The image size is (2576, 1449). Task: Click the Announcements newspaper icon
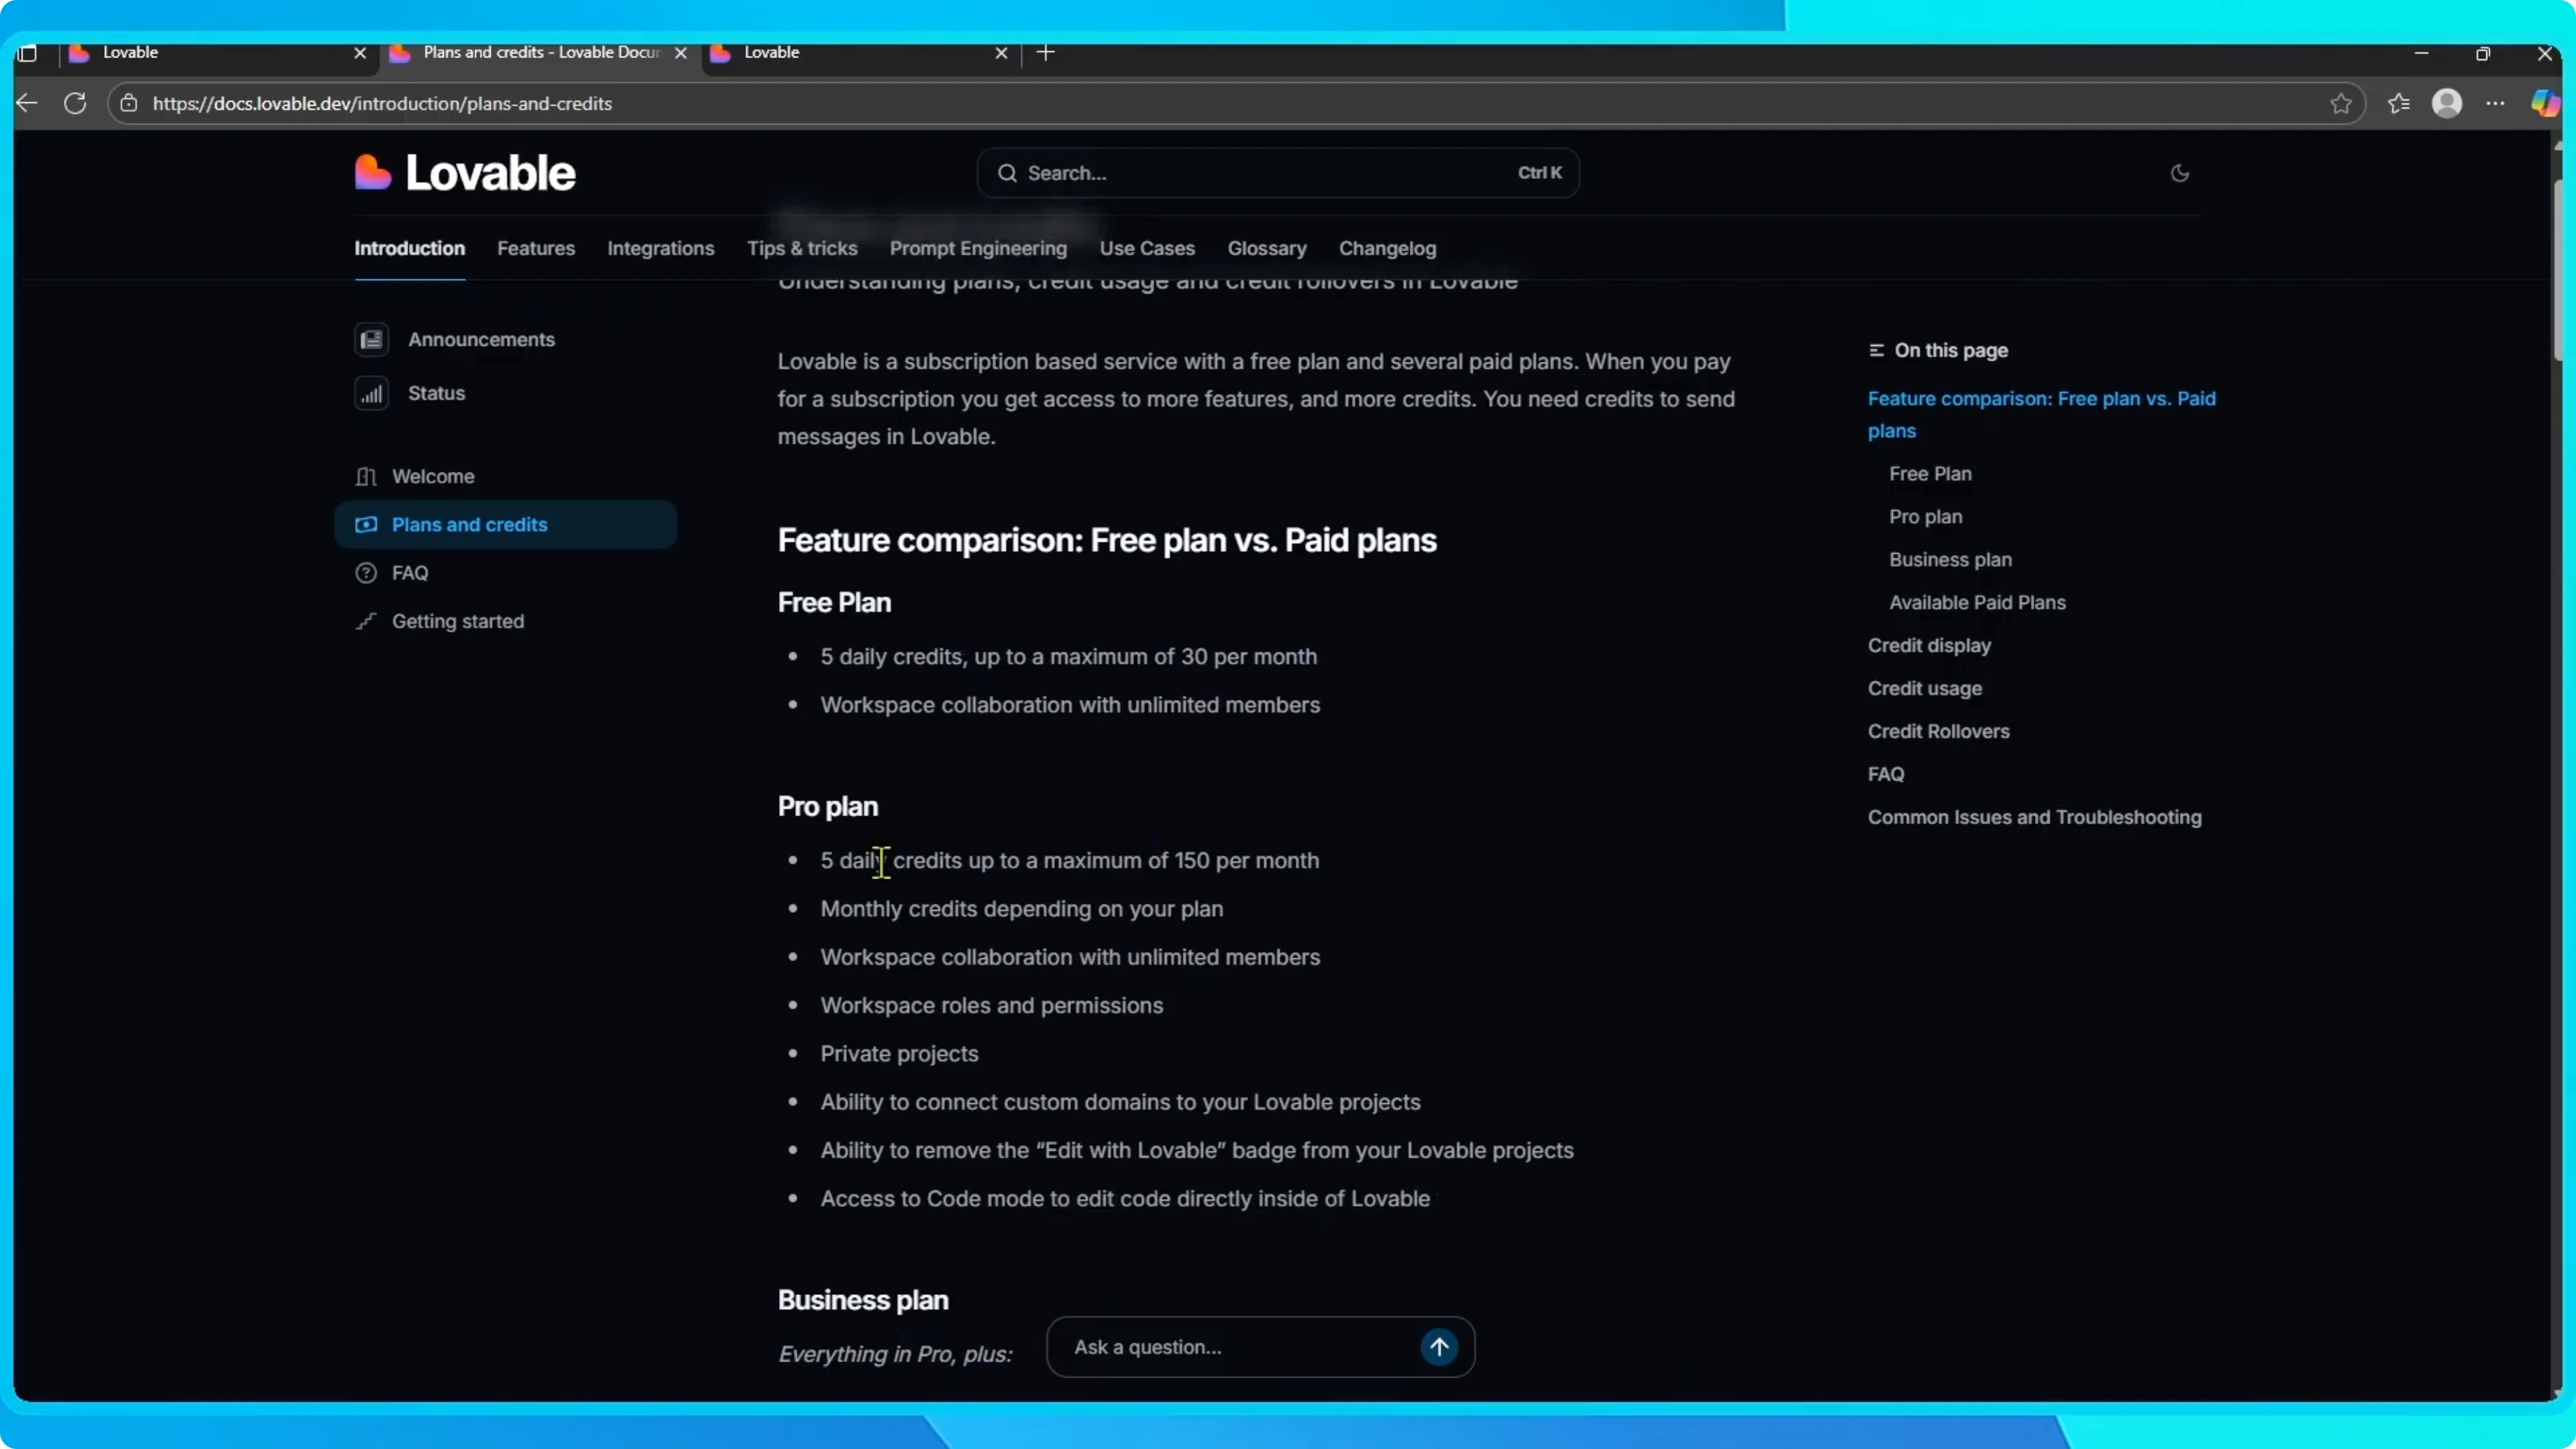(x=371, y=339)
